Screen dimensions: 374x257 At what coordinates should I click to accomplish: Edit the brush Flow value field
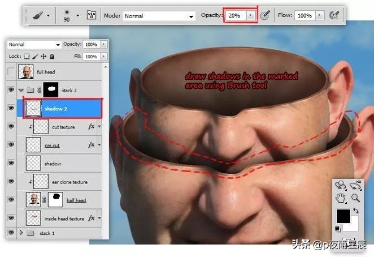[305, 15]
